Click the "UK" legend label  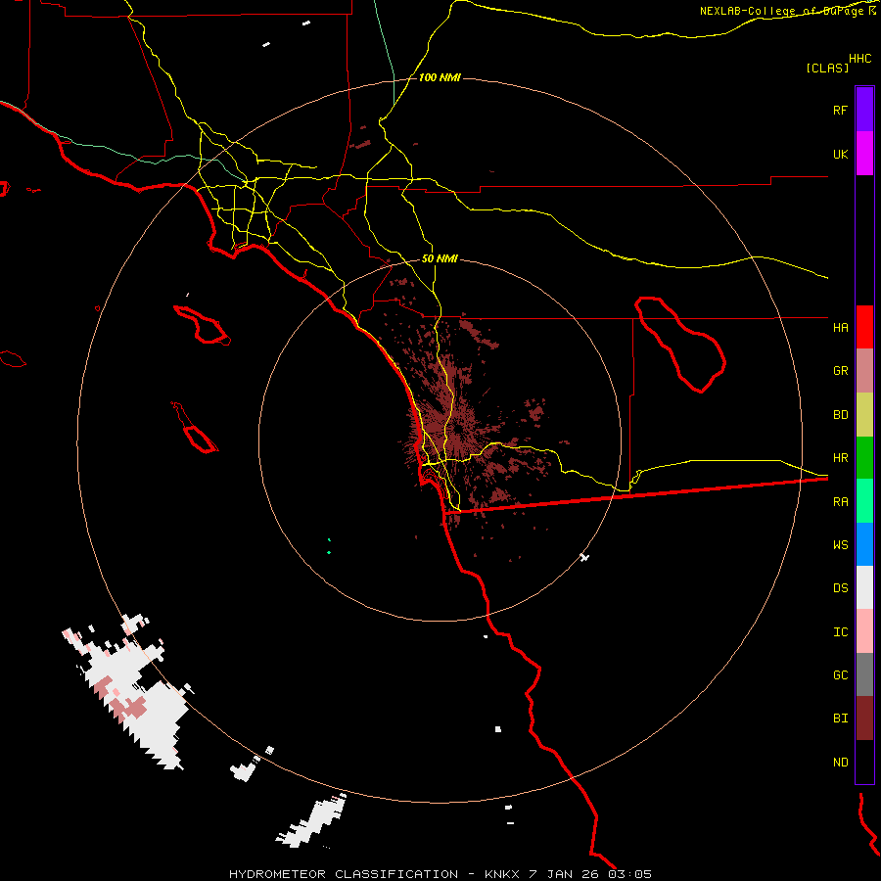(x=840, y=155)
